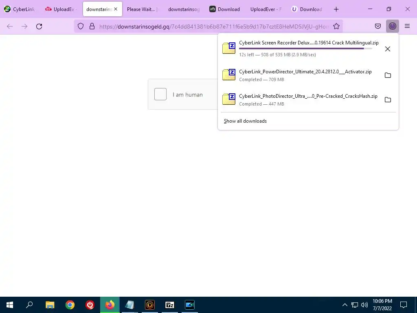Open File Explorer from taskbar
The image size is (417, 313).
click(50, 305)
